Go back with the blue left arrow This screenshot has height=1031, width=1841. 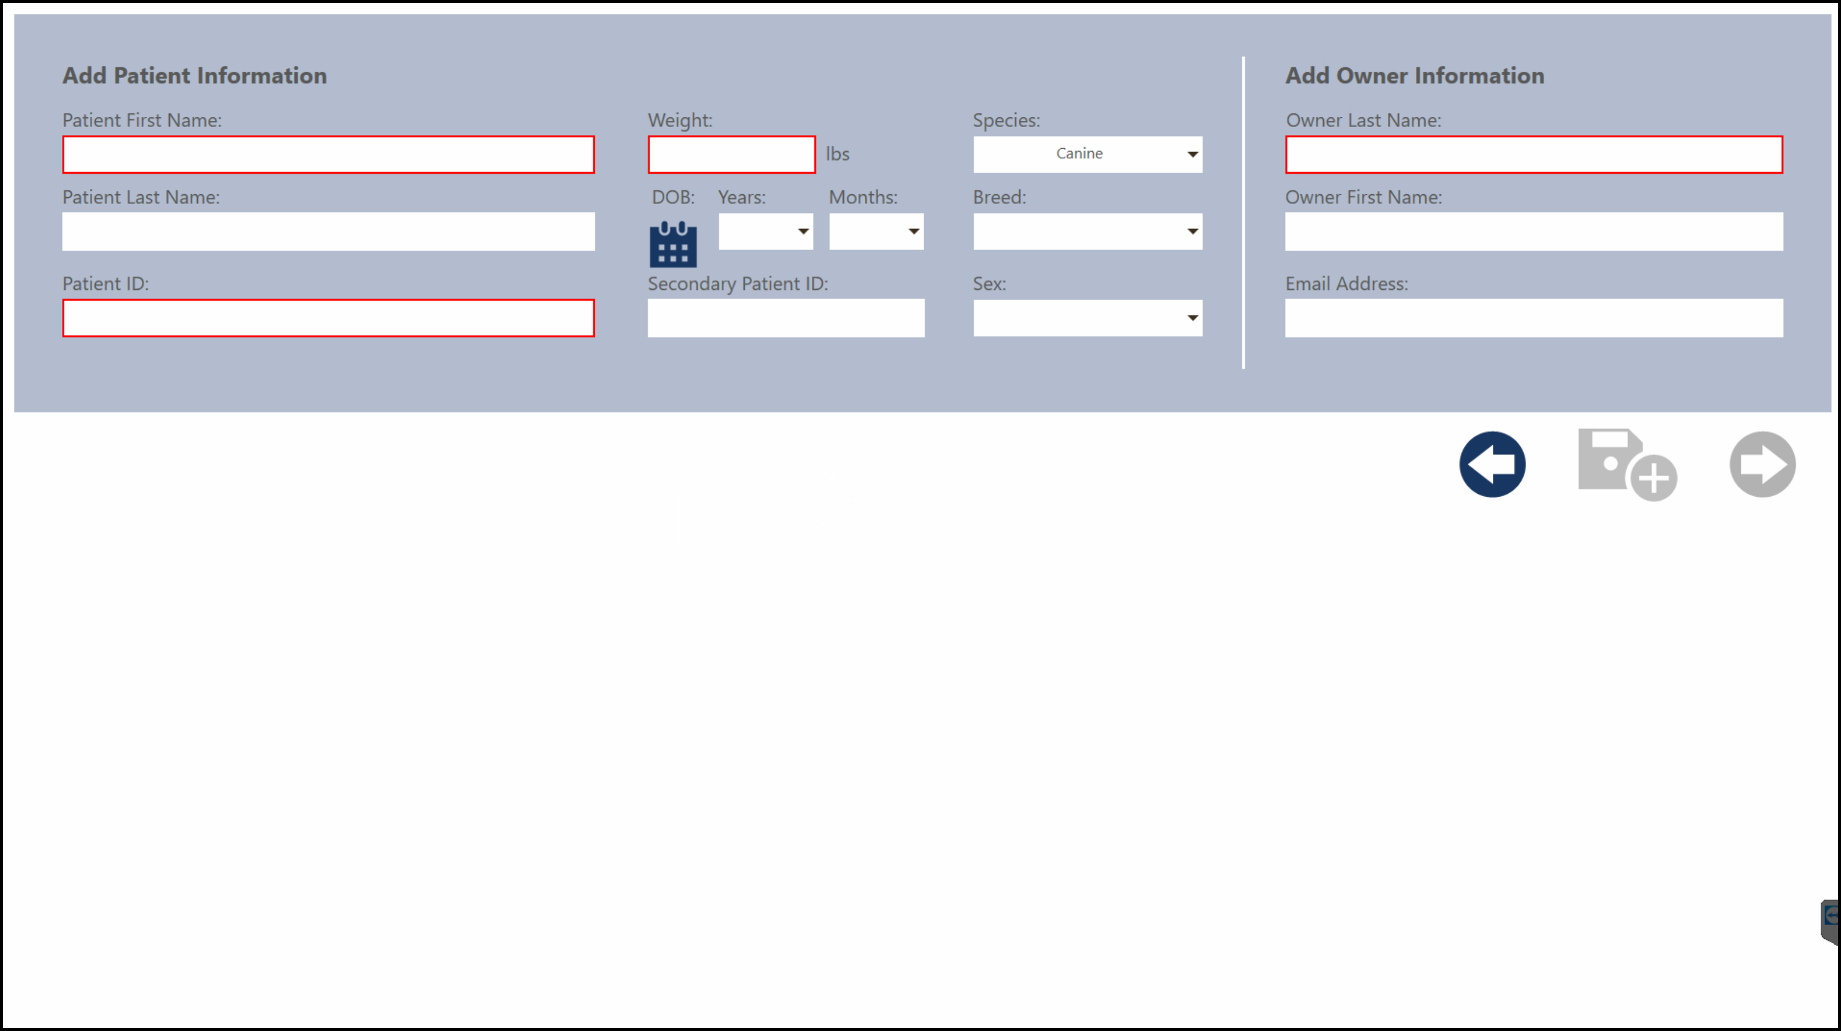coord(1492,464)
